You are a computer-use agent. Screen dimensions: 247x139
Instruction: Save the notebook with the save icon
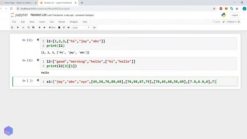(x=12, y=27)
